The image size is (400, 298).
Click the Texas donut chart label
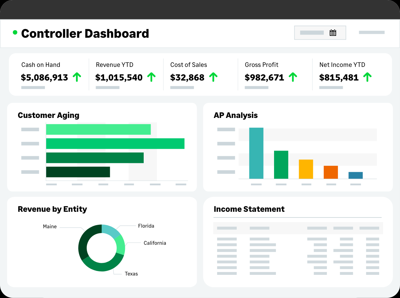(x=131, y=274)
